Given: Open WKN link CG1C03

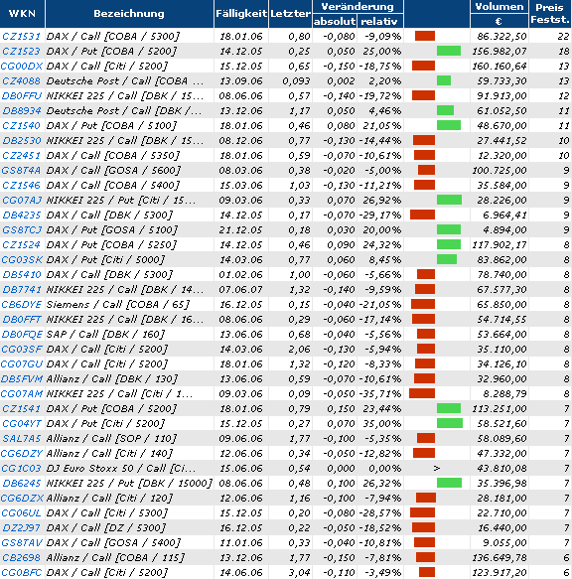Looking at the screenshot, I should pyautogui.click(x=21, y=468).
